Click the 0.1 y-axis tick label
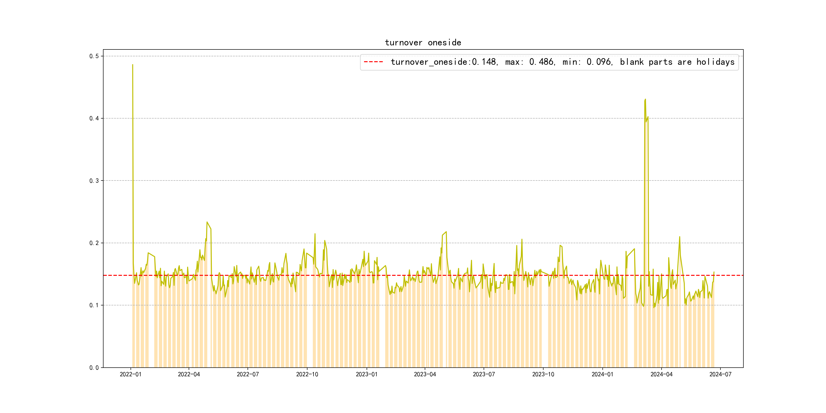The width and height of the screenshot is (826, 413). coord(94,305)
